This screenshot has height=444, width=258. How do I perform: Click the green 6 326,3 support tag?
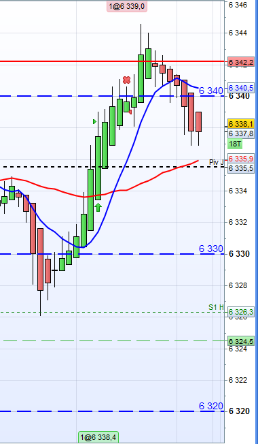[x=241, y=312]
